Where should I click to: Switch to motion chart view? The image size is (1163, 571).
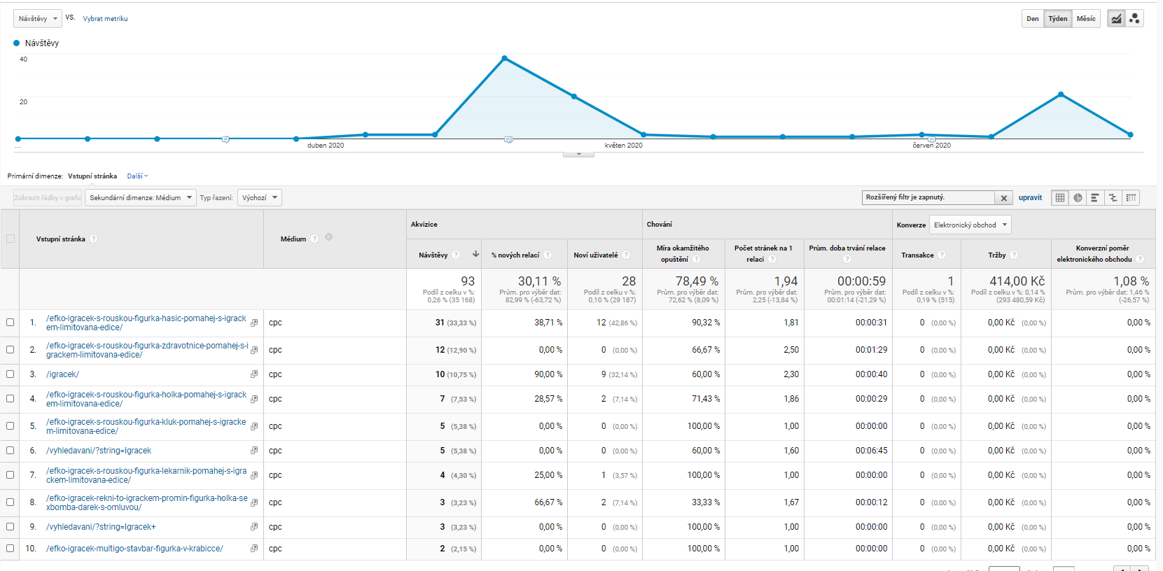(1134, 19)
